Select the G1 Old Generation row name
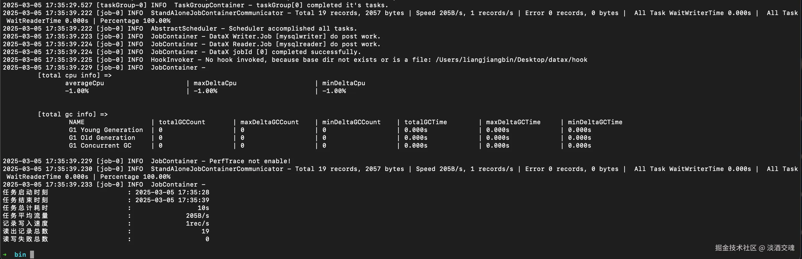Screen dimensions: 802x259 click(102, 138)
